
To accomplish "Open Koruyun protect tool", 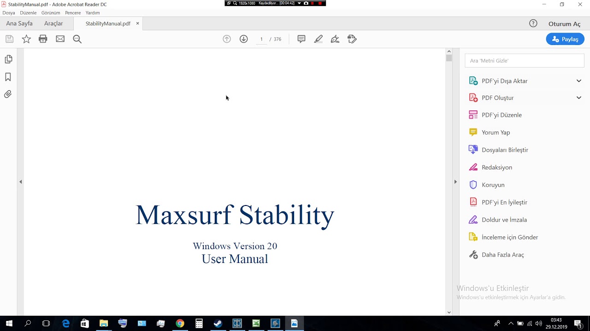I will 493,185.
